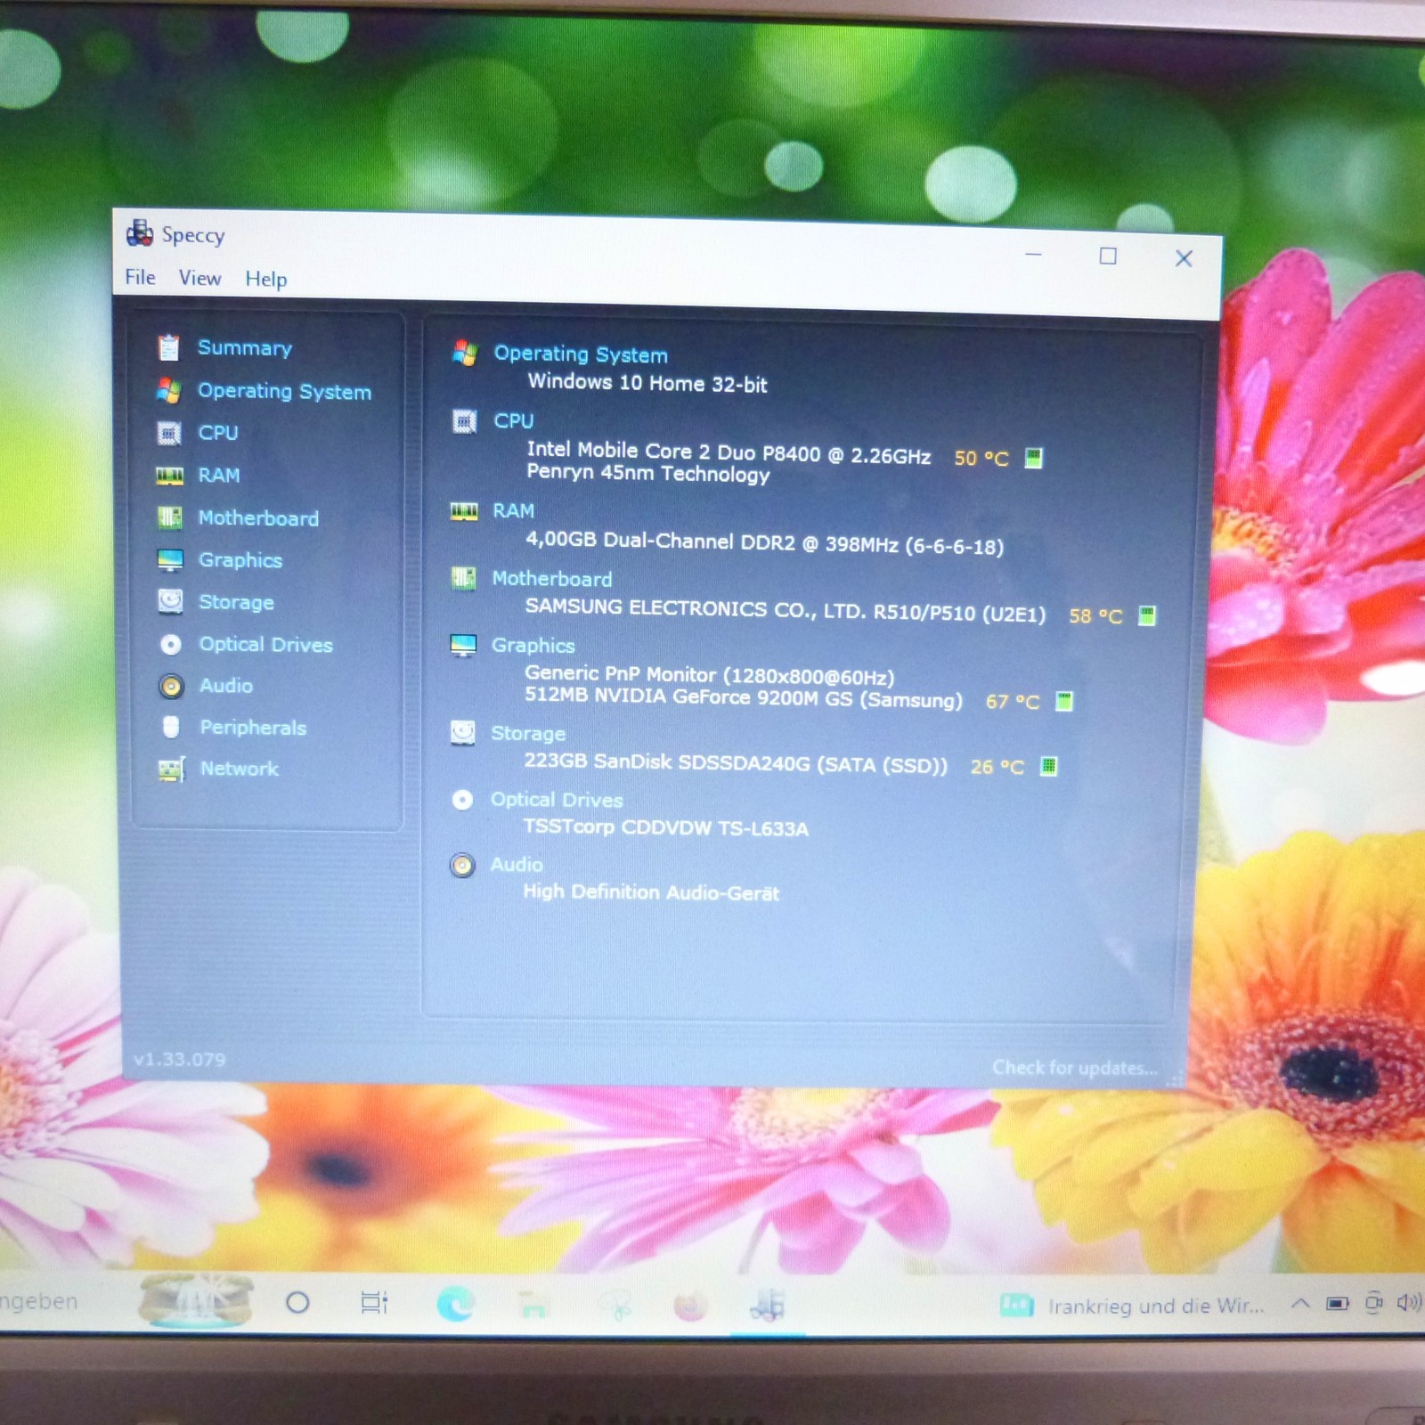This screenshot has width=1425, height=1425.
Task: Select Audio in the sidebar
Action: [226, 686]
